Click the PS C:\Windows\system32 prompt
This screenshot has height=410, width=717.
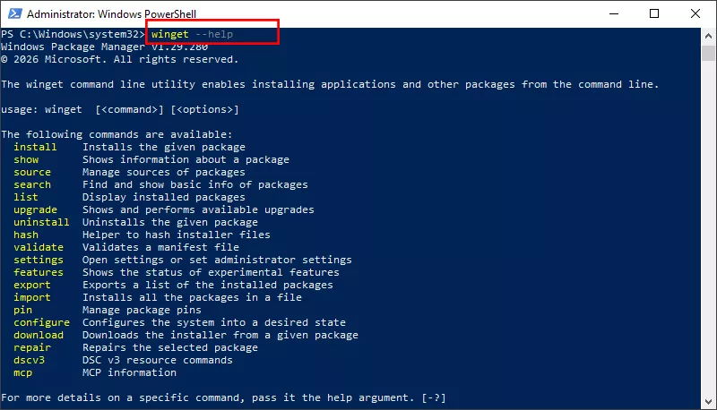pos(73,34)
